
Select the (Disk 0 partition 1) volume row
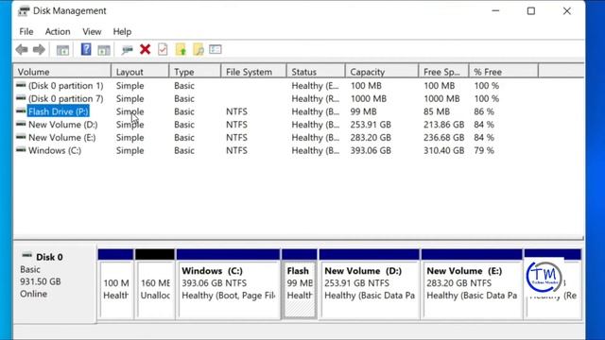tap(66, 86)
